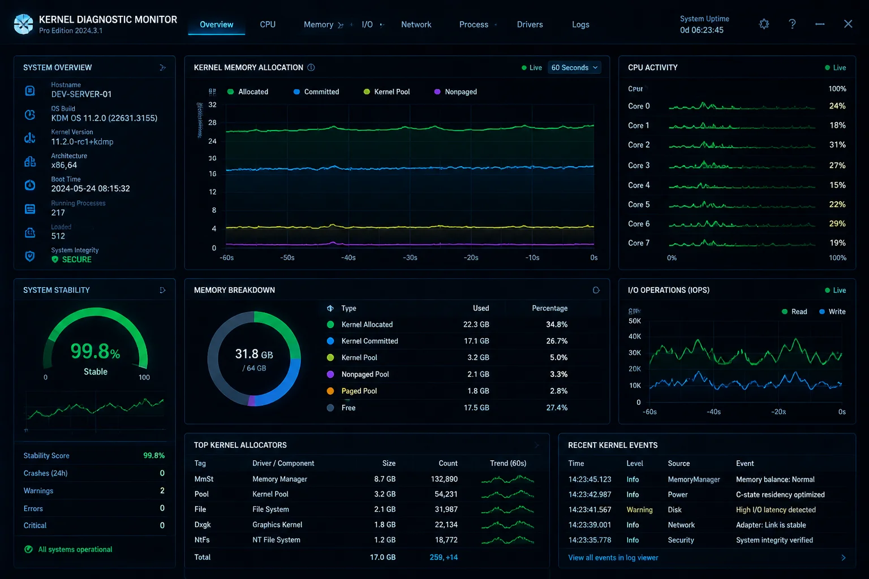The height and width of the screenshot is (579, 869).
Task: Toggle the Allocated series in chart legend
Action: tap(248, 92)
